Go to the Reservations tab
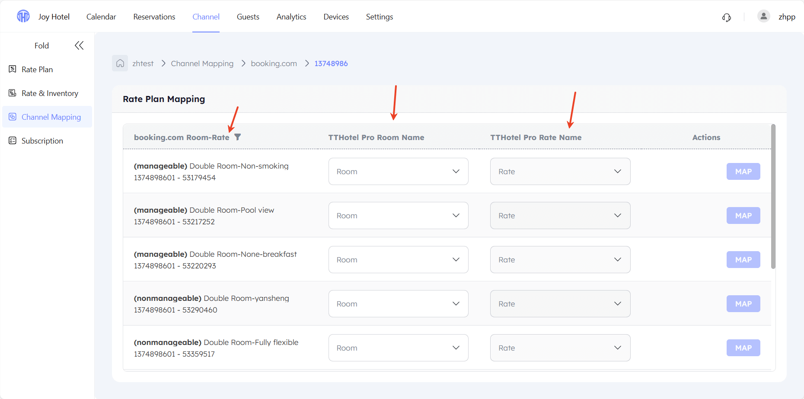Screen dimensions: 804x399 [x=154, y=17]
